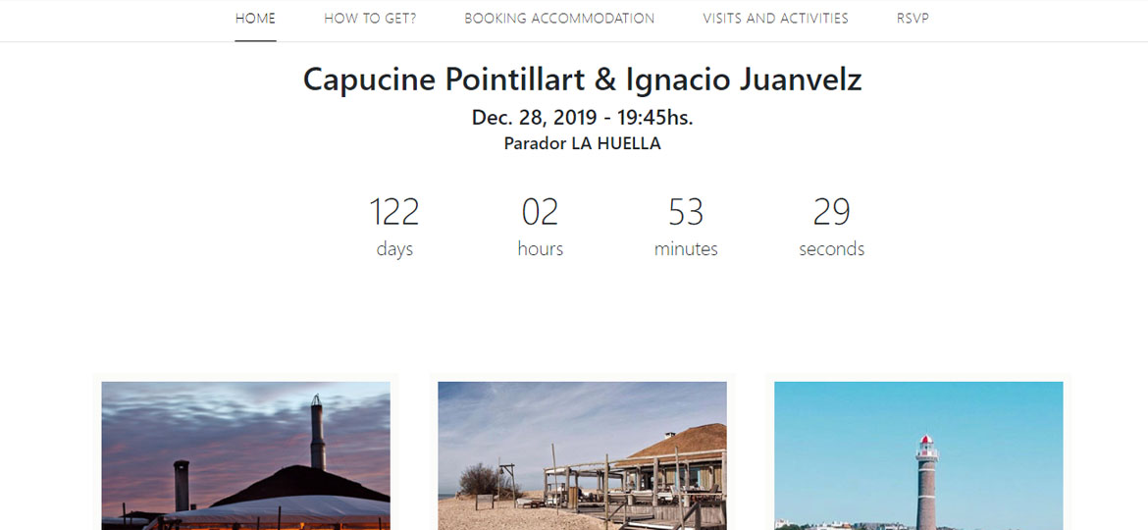Click the 29 seconds countdown number
This screenshot has height=530, width=1148.
pos(832,212)
